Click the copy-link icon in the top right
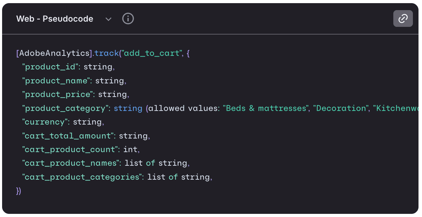This screenshot has width=422, height=217. [x=403, y=18]
